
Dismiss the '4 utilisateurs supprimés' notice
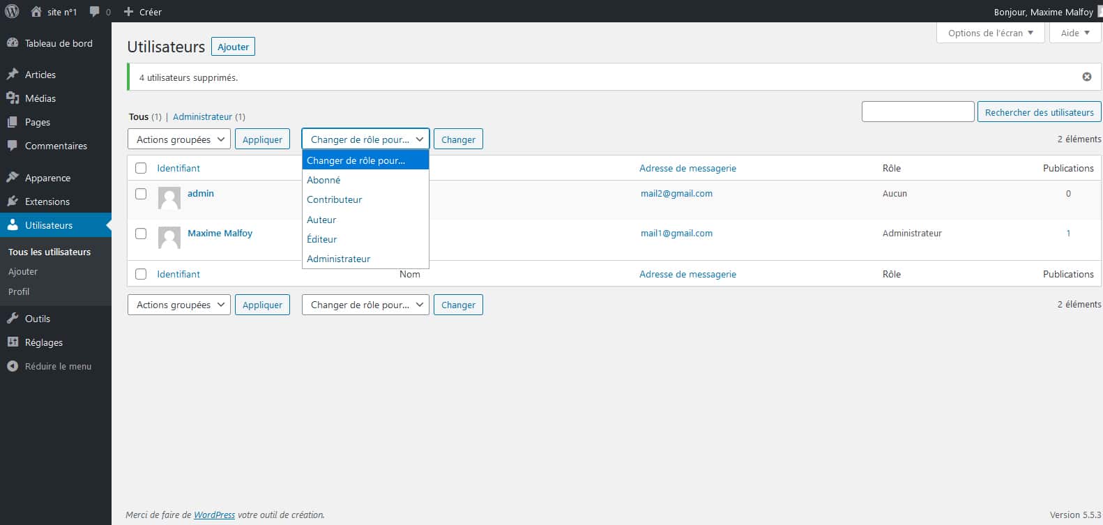(x=1086, y=77)
